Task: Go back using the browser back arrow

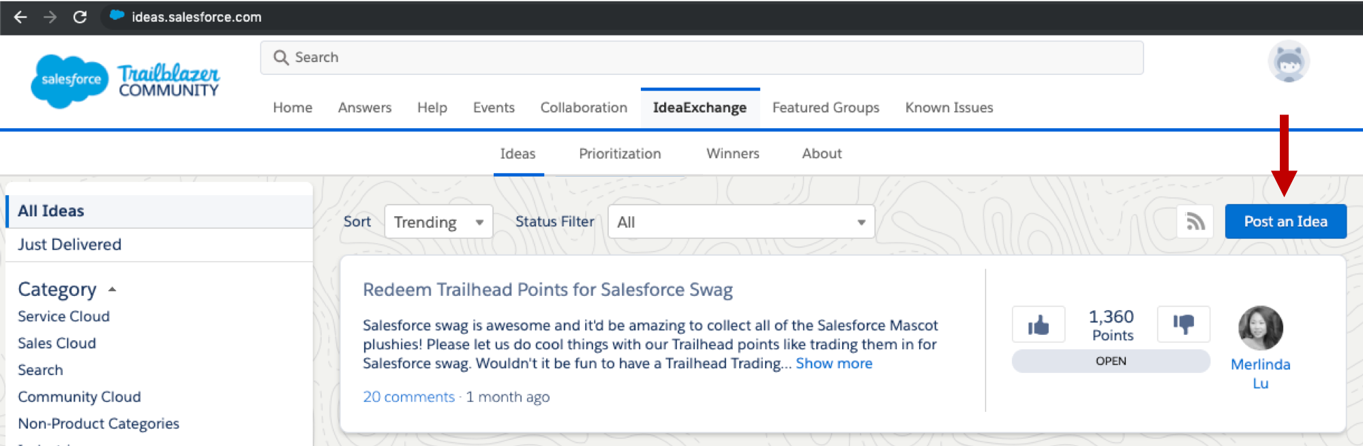Action: [x=20, y=17]
